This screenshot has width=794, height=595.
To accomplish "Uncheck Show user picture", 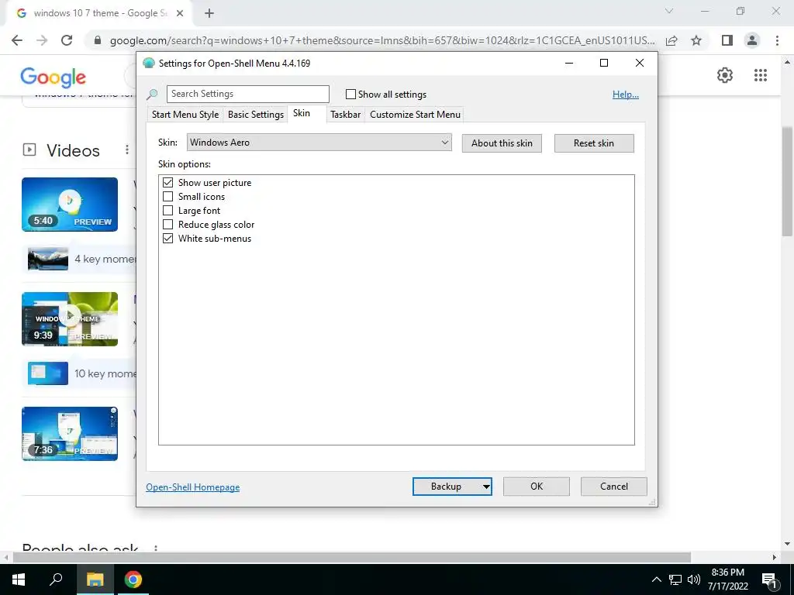I will pyautogui.click(x=167, y=182).
